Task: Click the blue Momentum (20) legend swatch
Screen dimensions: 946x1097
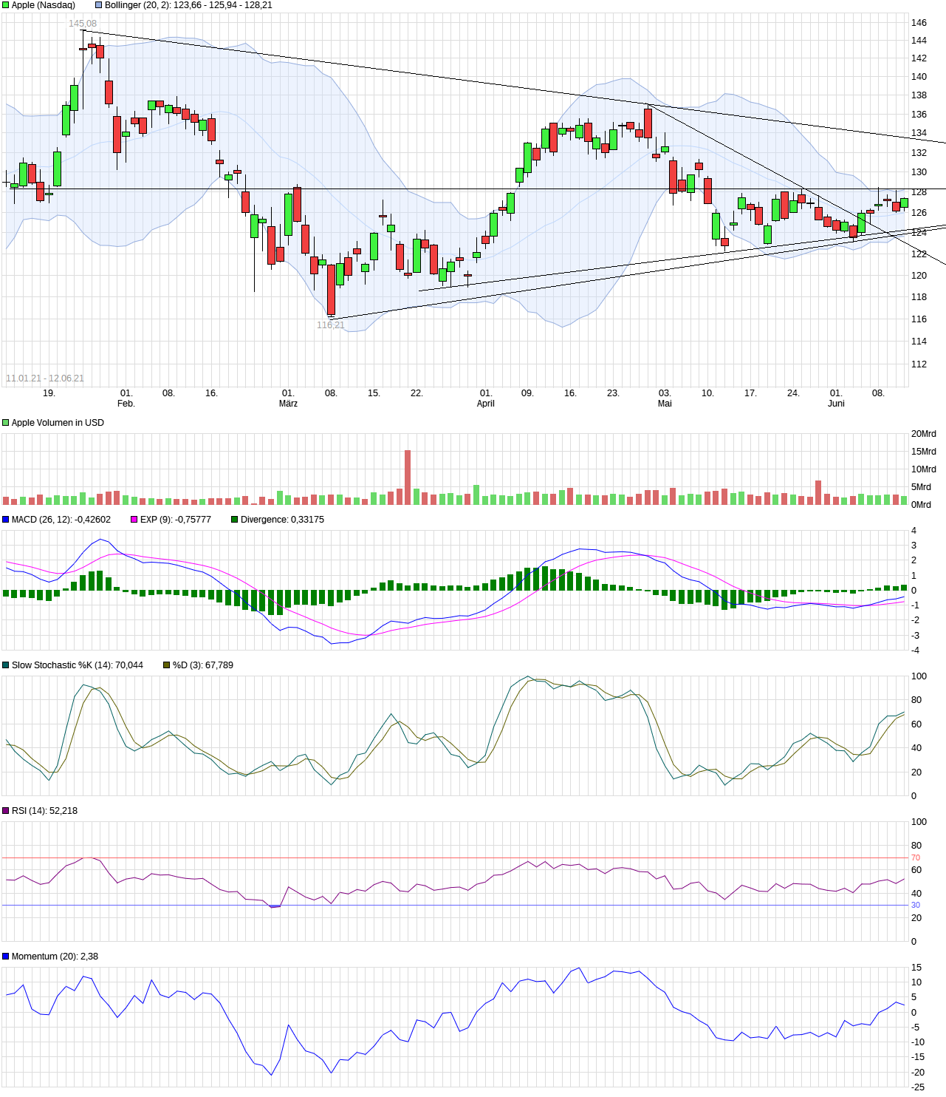Action: pos(6,957)
